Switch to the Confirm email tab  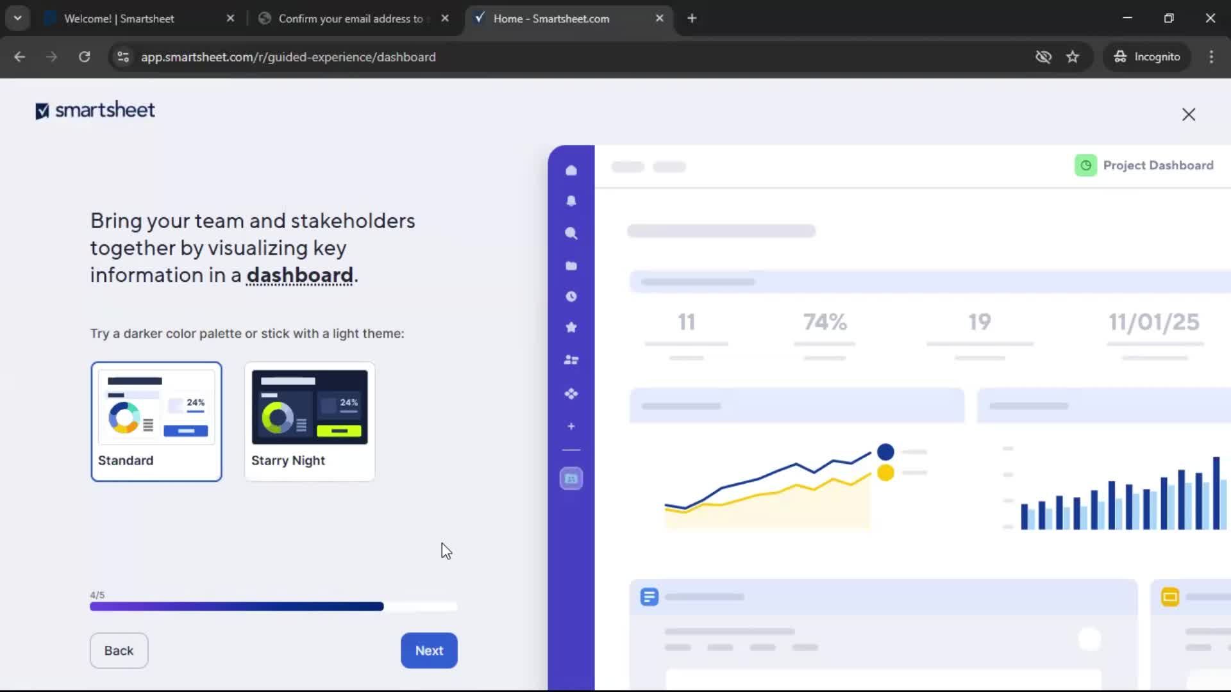click(346, 18)
